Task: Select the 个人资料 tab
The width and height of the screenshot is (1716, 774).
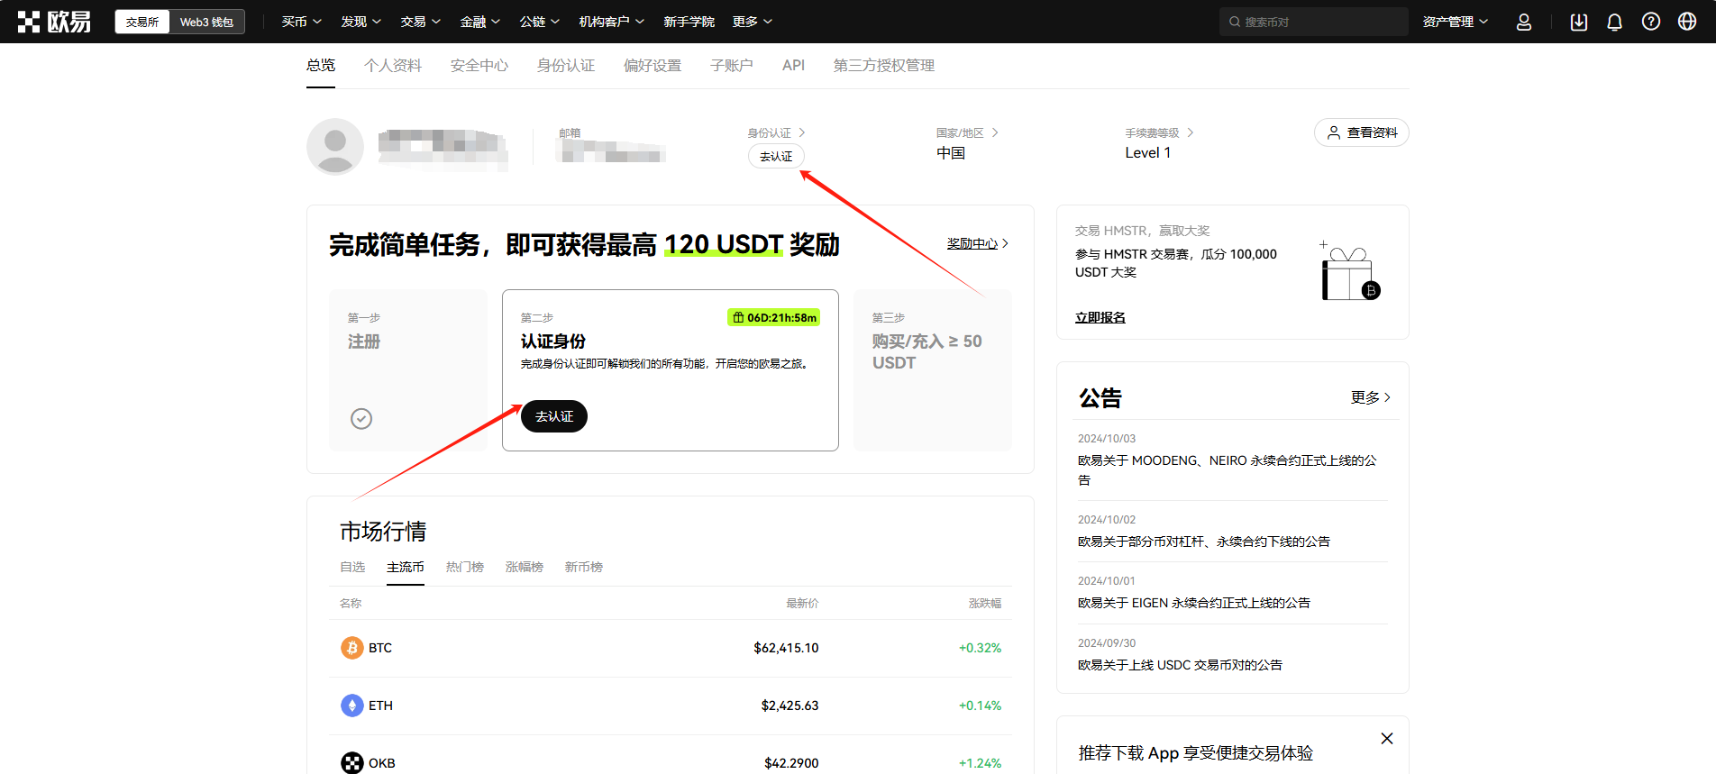Action: click(x=393, y=65)
